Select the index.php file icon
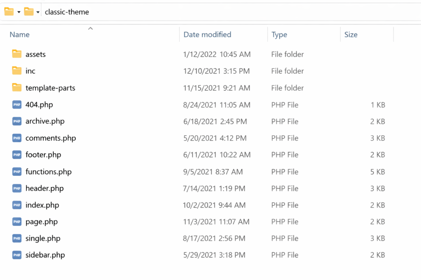 pos(17,205)
